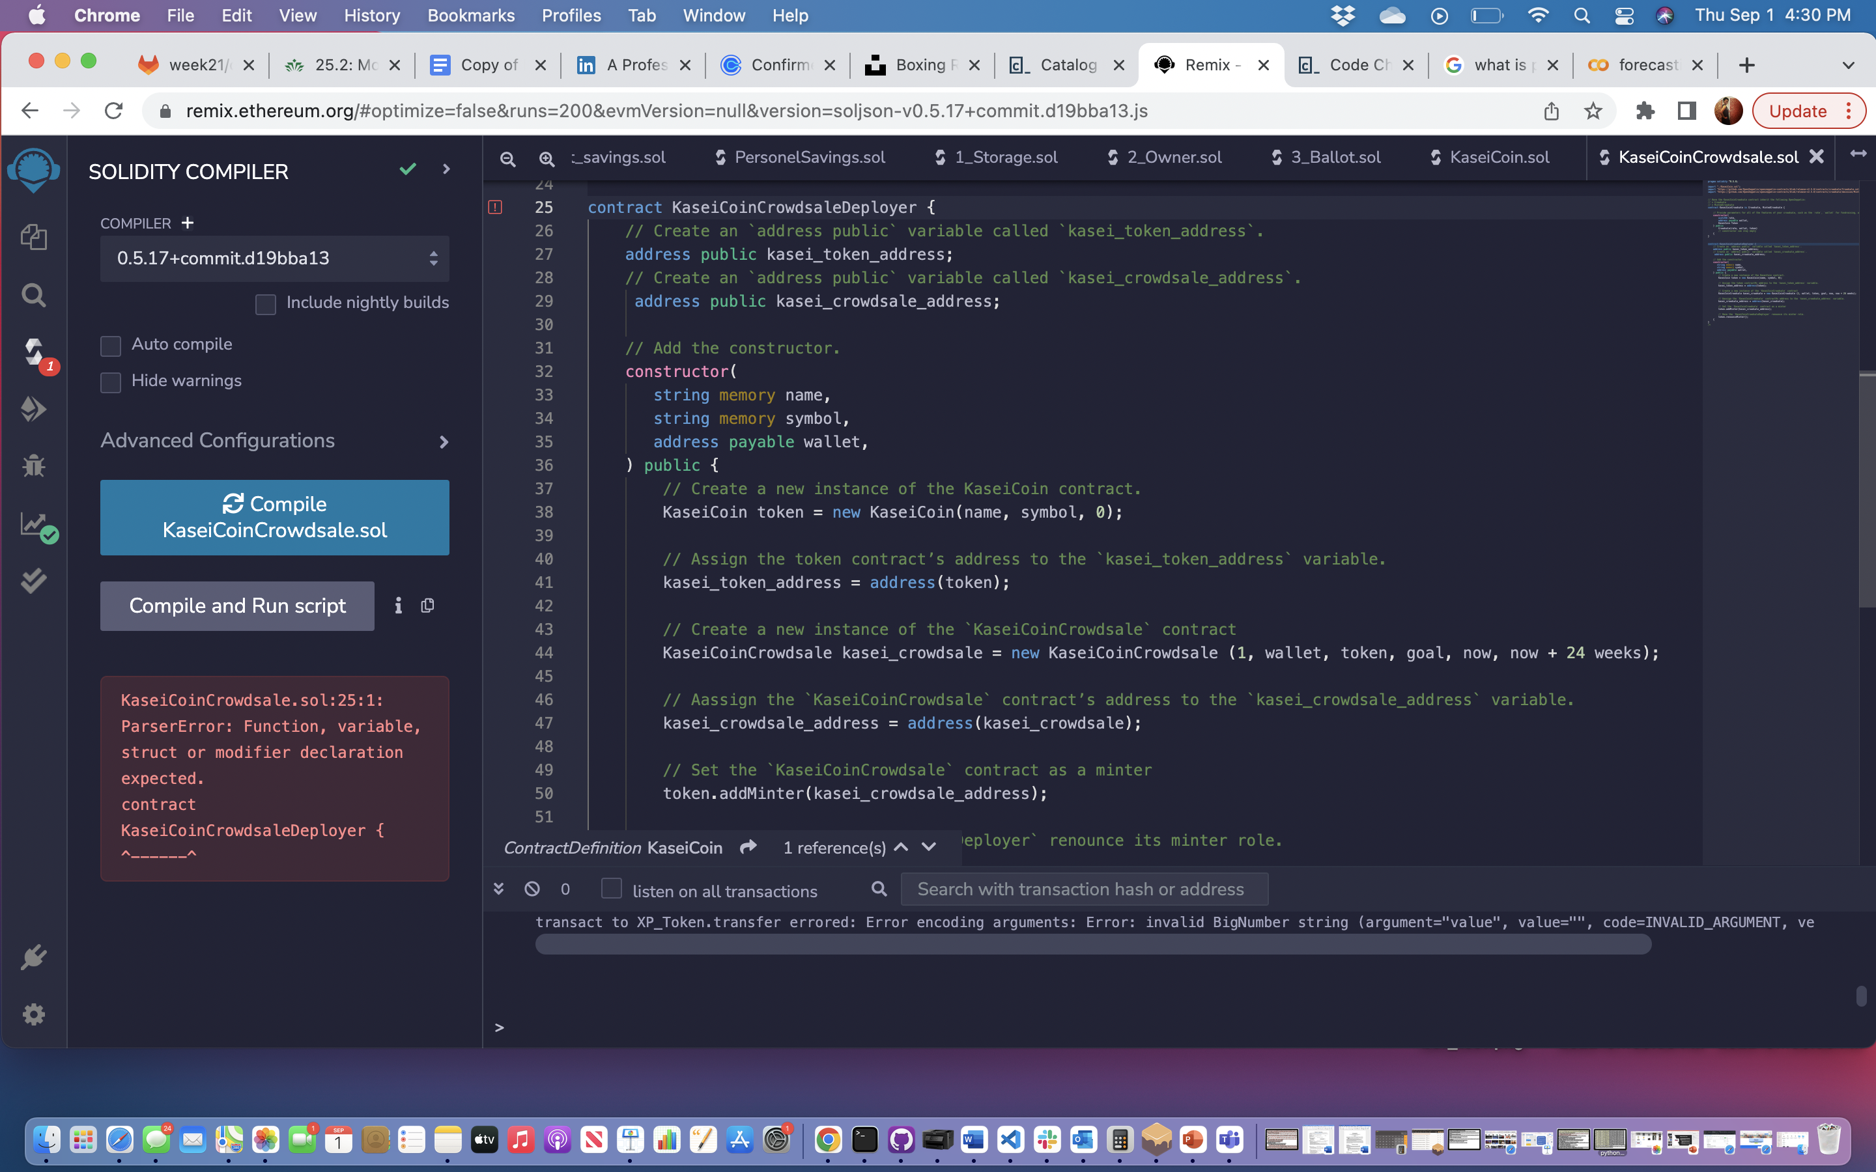1876x1172 pixels.
Task: Open the File explorer sidebar icon
Action: [33, 236]
